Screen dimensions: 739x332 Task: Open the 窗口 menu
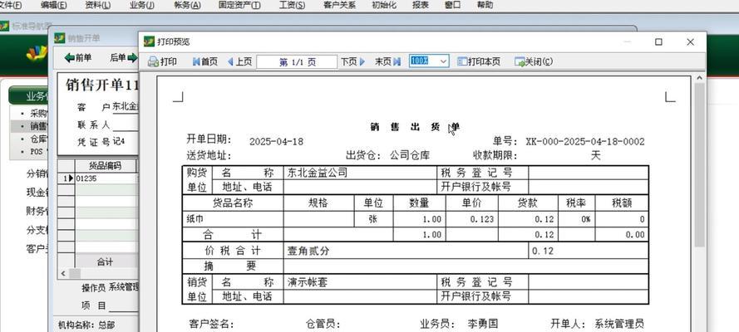point(453,5)
